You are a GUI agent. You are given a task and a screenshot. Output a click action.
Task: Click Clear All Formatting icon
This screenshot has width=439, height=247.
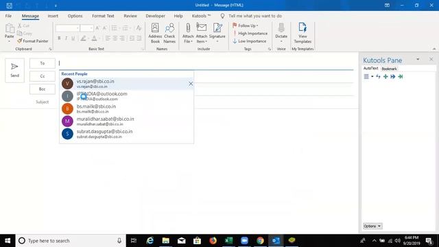point(139,28)
